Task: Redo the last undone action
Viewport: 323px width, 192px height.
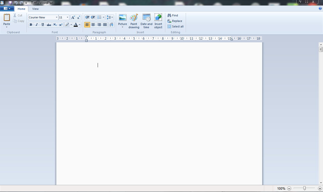Action: click(21, 3)
